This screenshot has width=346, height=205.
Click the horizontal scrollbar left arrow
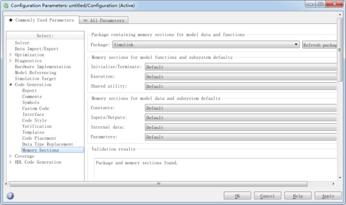pos(6,183)
